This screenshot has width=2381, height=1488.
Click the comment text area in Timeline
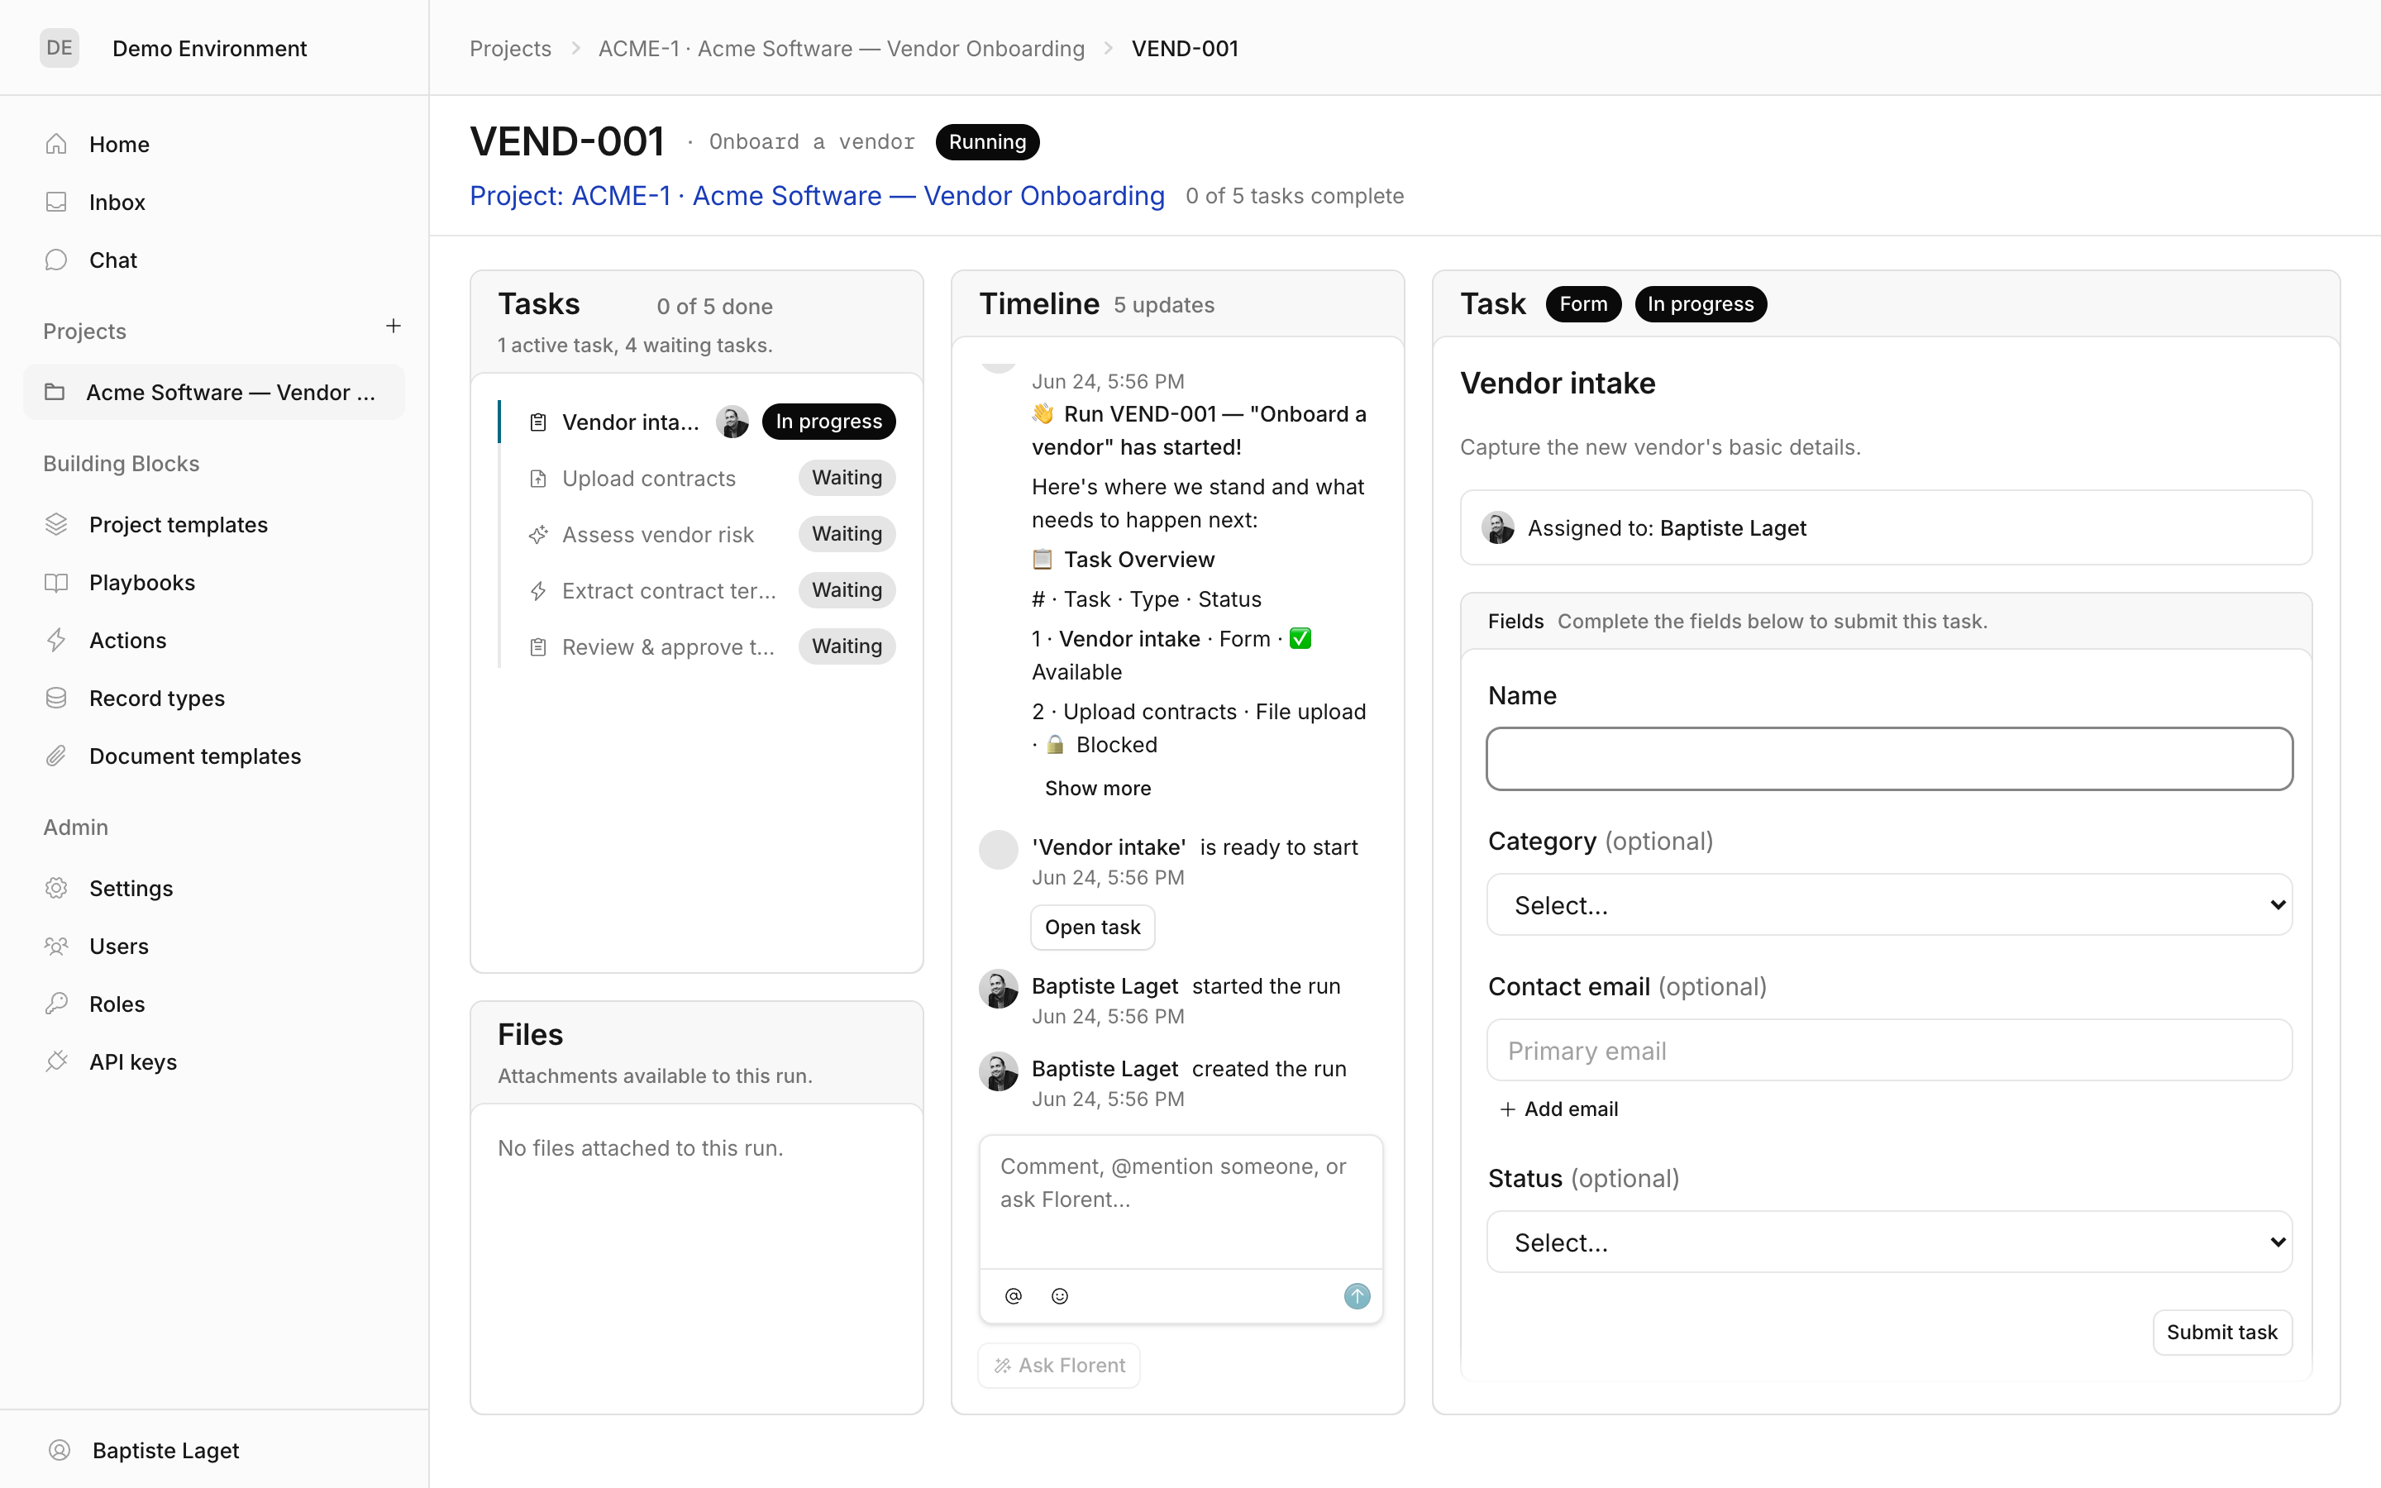pyautogui.click(x=1181, y=1200)
